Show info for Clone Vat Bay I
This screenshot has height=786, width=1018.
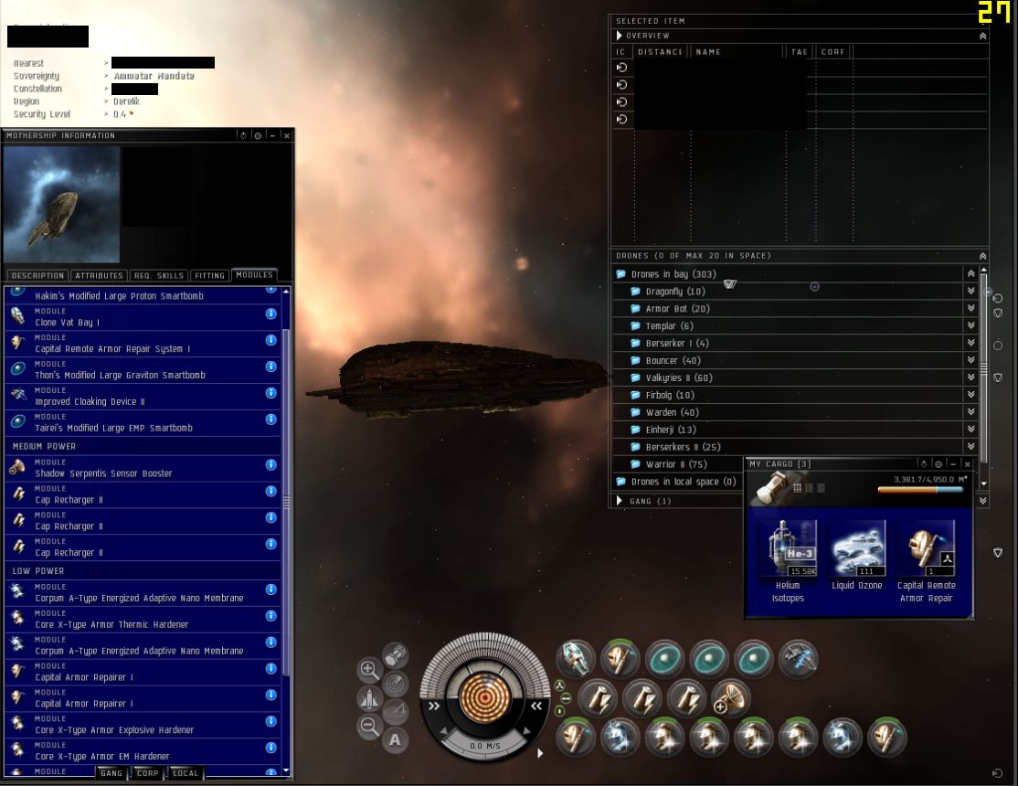pyautogui.click(x=271, y=313)
